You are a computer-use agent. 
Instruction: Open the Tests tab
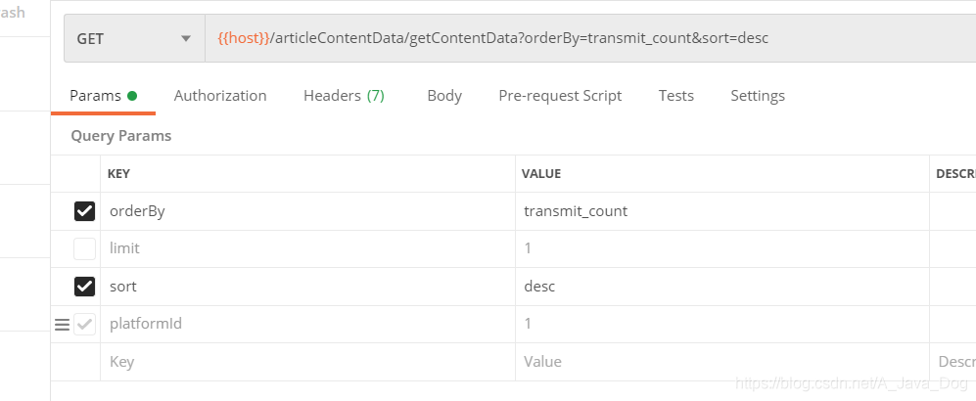point(676,96)
